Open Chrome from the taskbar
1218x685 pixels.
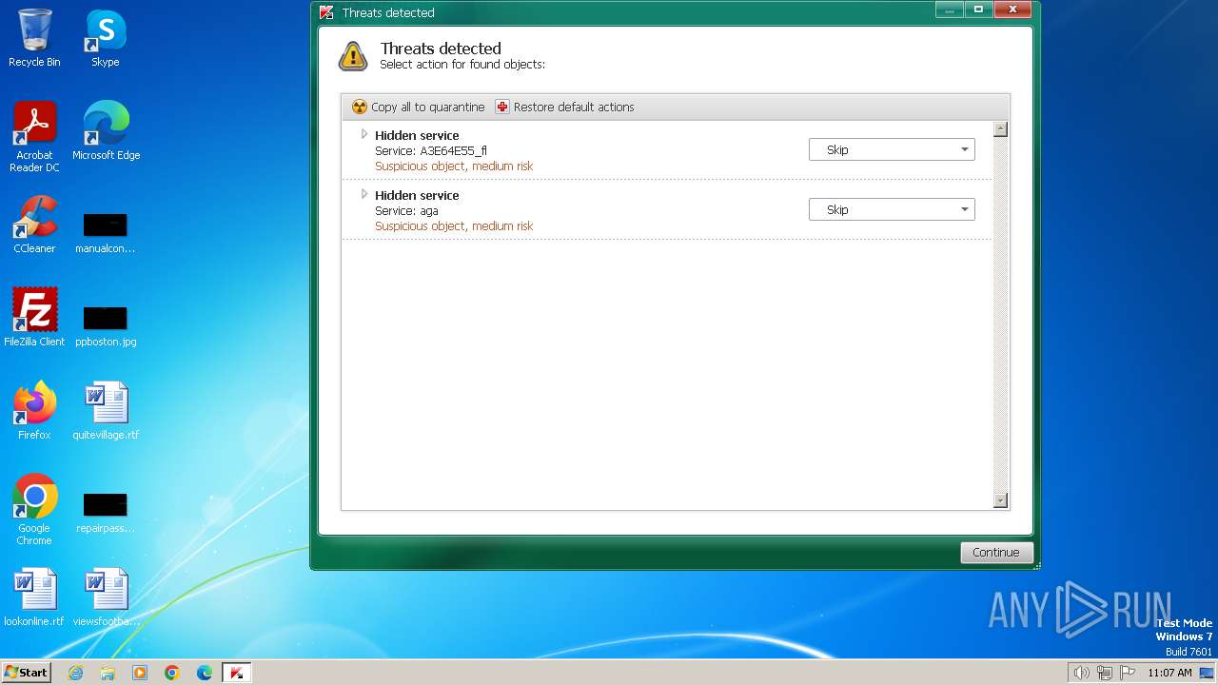(172, 673)
